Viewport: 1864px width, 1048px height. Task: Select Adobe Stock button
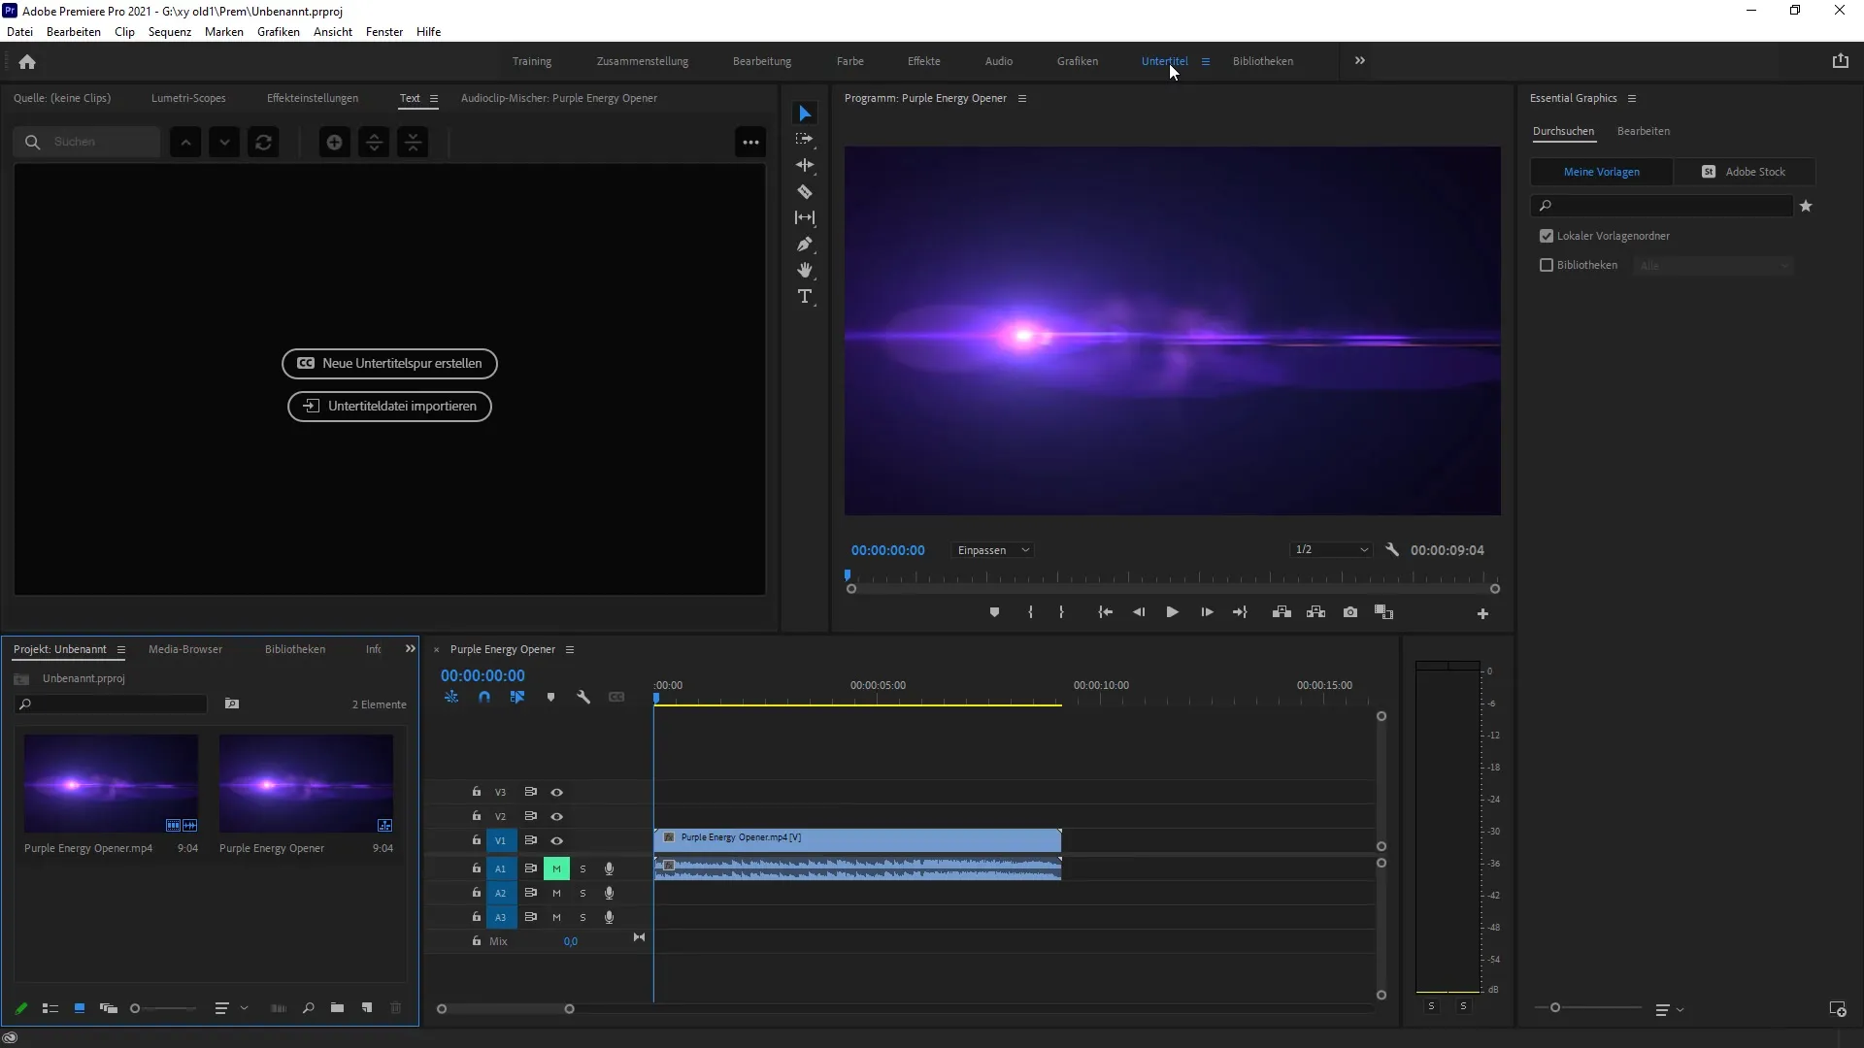click(1744, 172)
